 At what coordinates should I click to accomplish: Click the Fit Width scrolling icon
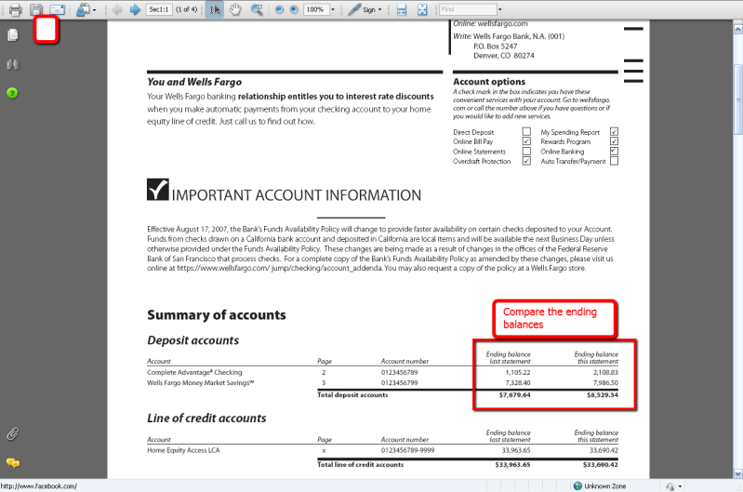click(402, 9)
